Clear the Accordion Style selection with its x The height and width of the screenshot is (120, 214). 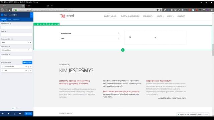[28, 42]
